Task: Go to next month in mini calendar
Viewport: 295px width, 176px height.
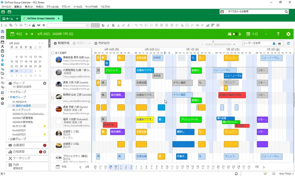Action: (x=42, y=43)
